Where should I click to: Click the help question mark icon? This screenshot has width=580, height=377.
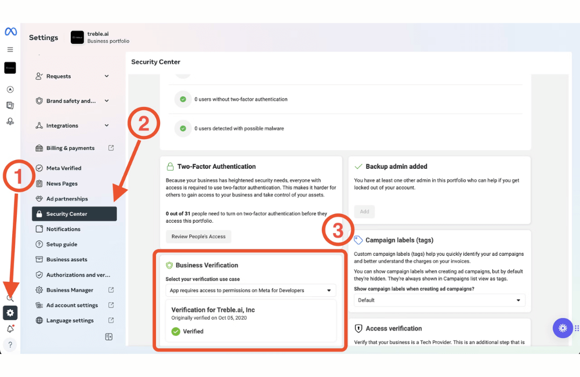[x=10, y=345]
